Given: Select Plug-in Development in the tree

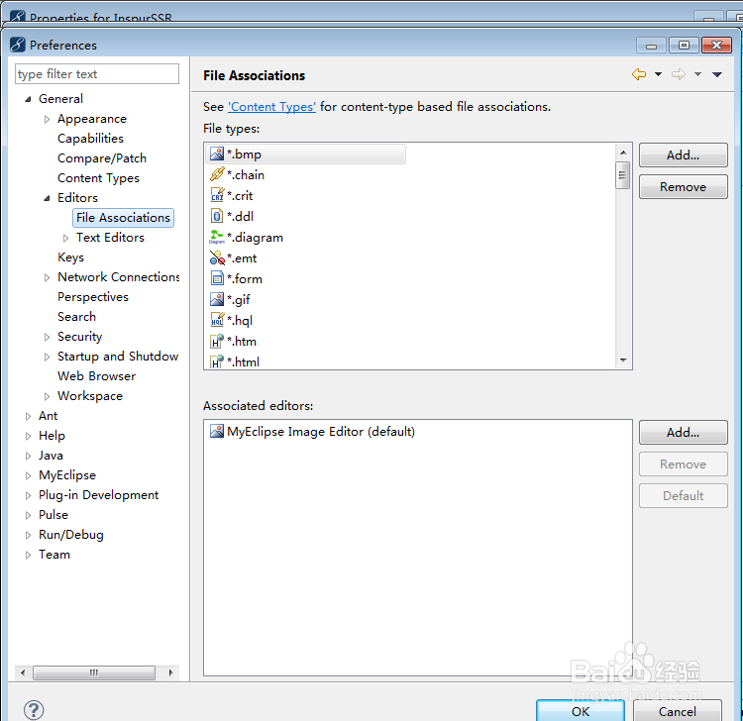Looking at the screenshot, I should pyautogui.click(x=98, y=495).
